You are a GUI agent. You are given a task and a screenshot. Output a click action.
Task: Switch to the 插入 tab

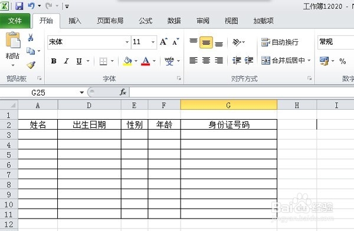pyautogui.click(x=75, y=21)
